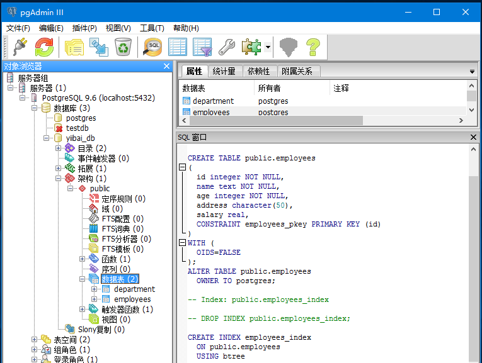This screenshot has height=363, width=482.
Task: Open the 帮助(H) menu
Action: coord(186,28)
